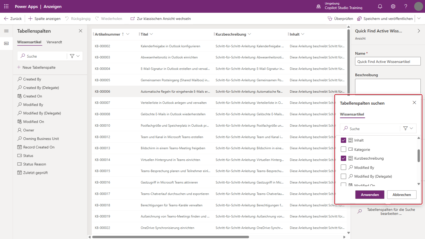This screenshot has width=425, height=239.
Task: Toggle the hamburger navigation menu
Action: [6, 31]
